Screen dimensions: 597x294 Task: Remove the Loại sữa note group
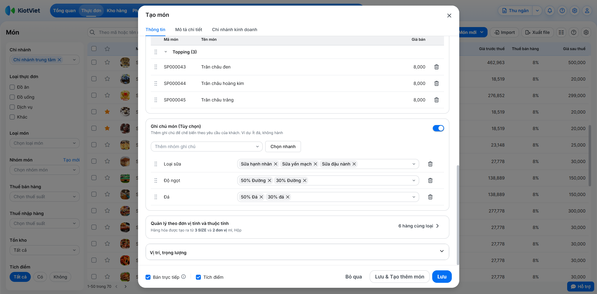(x=430, y=164)
